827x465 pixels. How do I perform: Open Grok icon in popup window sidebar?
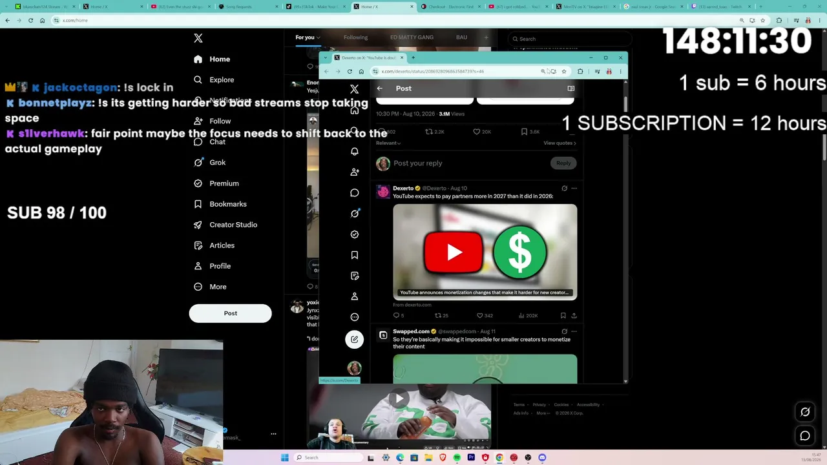click(354, 214)
